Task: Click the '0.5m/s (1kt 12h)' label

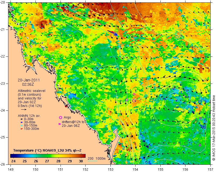Action: (30, 106)
